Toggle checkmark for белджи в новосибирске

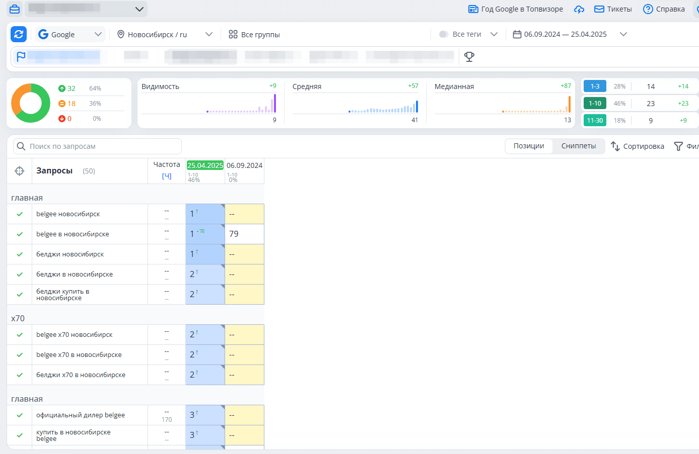pos(20,275)
